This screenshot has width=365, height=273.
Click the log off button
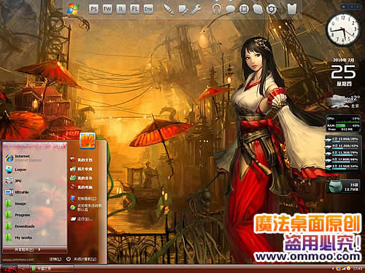(x=55, y=259)
